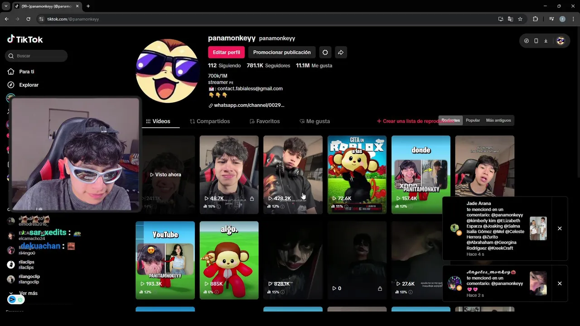This screenshot has height=326, width=580.
Task: Open new tab with plus button
Action: coord(88,6)
